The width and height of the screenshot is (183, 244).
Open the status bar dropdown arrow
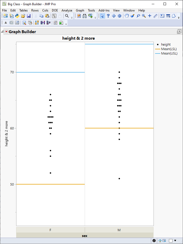[175, 241]
